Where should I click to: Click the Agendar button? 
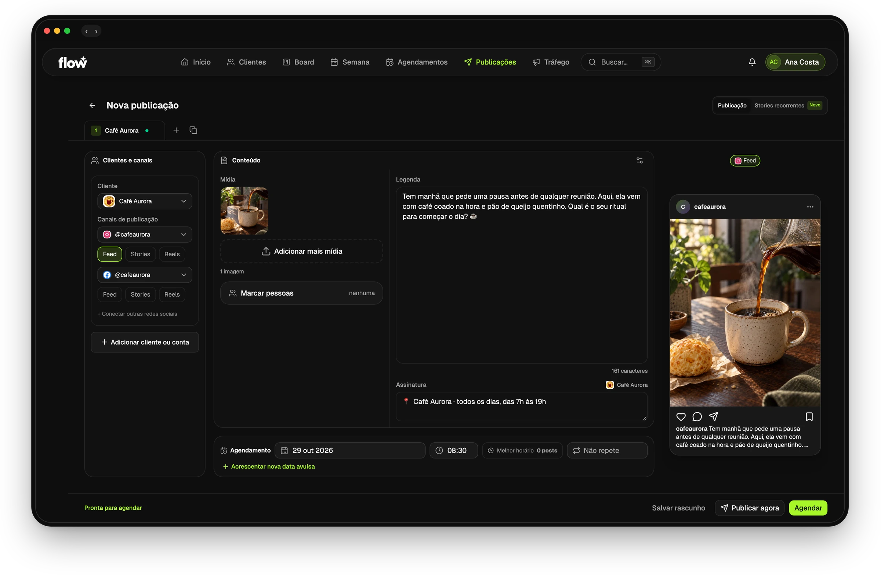tap(808, 508)
